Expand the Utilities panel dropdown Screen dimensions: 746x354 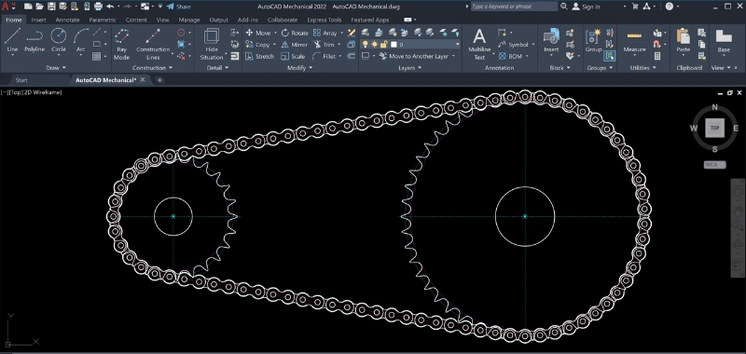[x=642, y=68]
